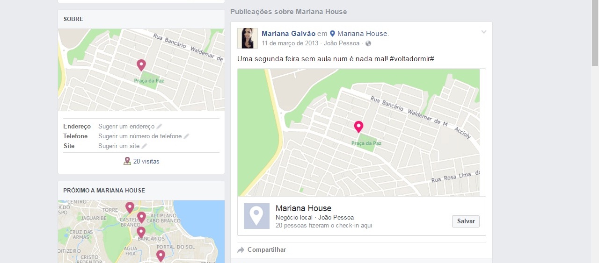Image resolution: width=599 pixels, height=263 pixels.
Task: Click the globe privacy icon next to João Pessoa
Action: point(368,43)
